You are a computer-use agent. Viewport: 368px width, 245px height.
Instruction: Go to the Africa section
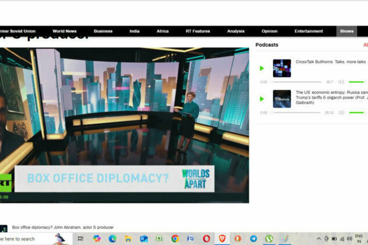click(162, 31)
